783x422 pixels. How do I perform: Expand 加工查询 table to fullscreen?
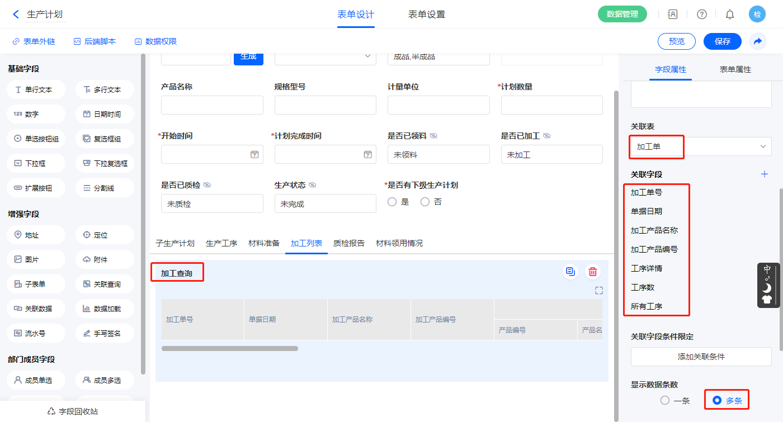[x=599, y=291]
